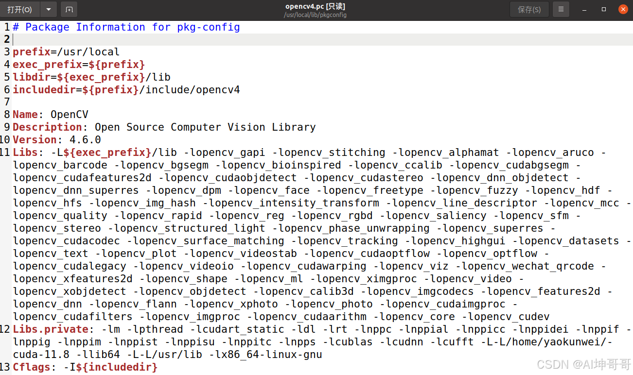The image size is (633, 375).
Task: Click the 打开(O) button
Action: pos(19,9)
